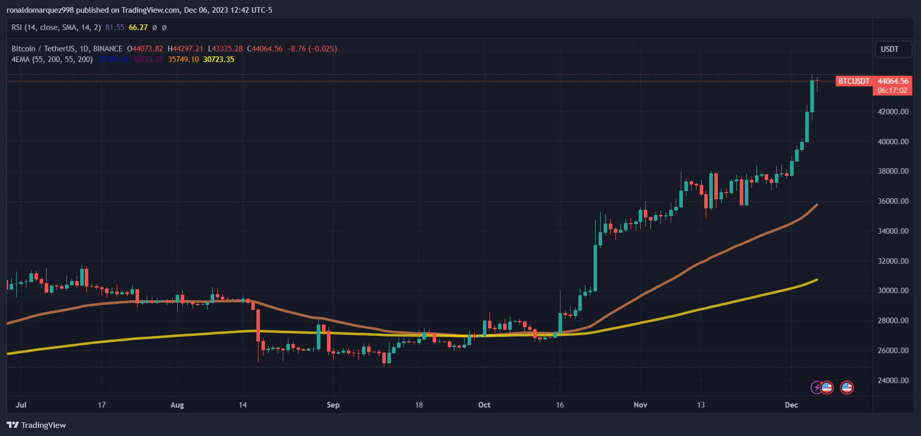Click the 13 date label after Nov
Viewport: 921px width, 436px height.
pyautogui.click(x=701, y=405)
